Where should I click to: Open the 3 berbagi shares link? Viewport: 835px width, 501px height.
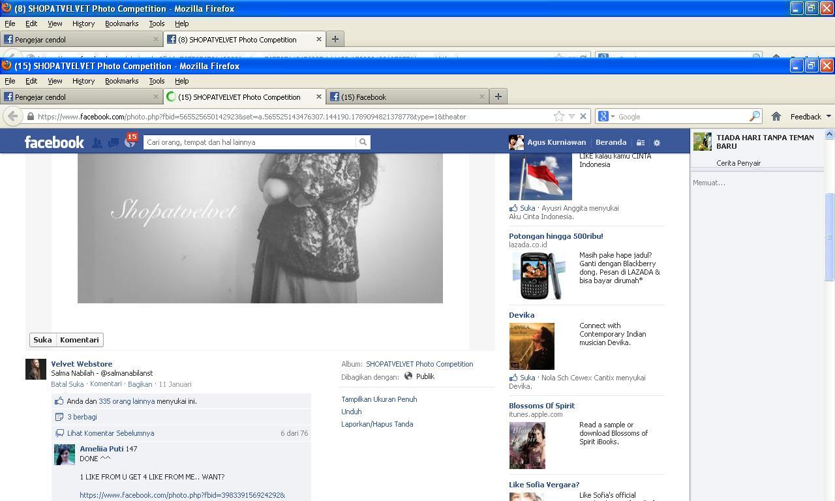(82, 417)
